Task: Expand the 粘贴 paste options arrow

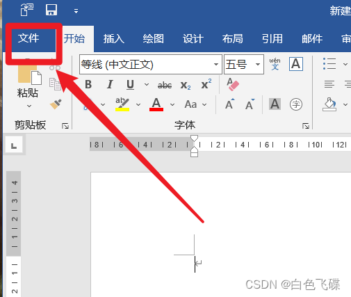Action: pos(29,106)
